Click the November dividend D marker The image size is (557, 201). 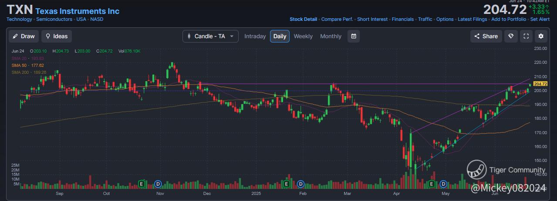158,185
